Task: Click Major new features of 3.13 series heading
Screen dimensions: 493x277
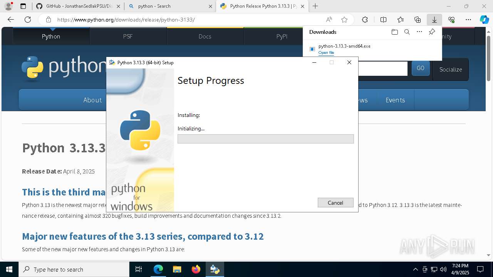Action: coord(143,236)
